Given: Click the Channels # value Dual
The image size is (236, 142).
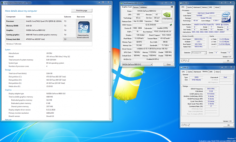Looking at the screenshot, I should (x=225, y=77).
